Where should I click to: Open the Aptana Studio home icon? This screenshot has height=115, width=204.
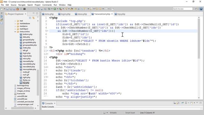(x=18, y=9)
